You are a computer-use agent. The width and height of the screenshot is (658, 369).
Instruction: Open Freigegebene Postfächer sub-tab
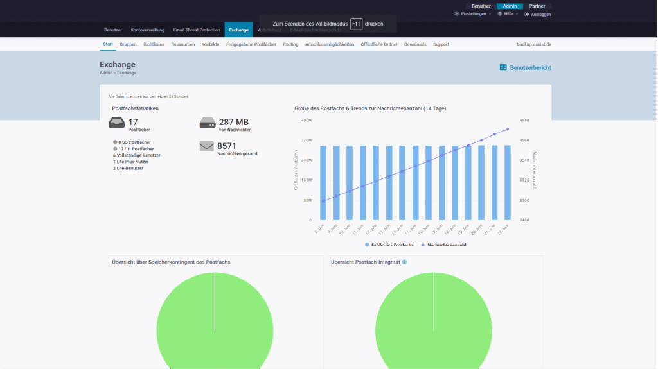(251, 44)
